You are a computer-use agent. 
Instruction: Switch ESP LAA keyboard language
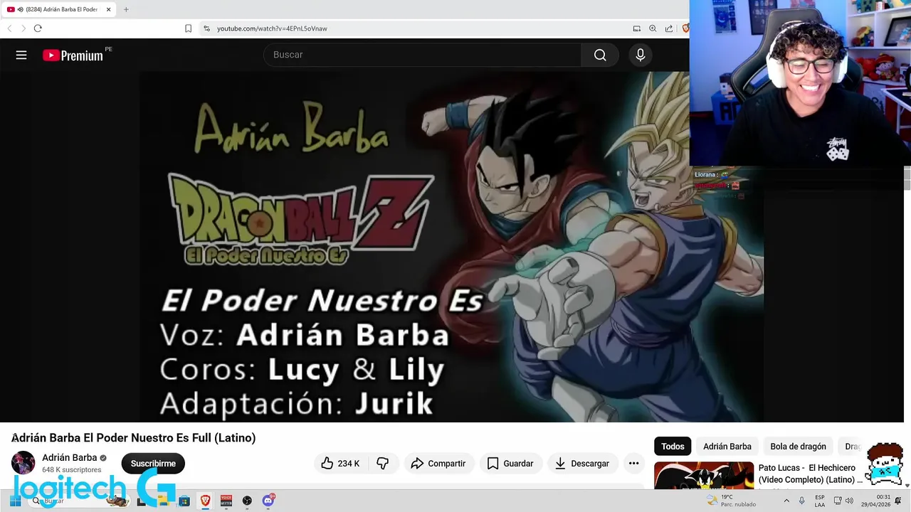click(820, 501)
